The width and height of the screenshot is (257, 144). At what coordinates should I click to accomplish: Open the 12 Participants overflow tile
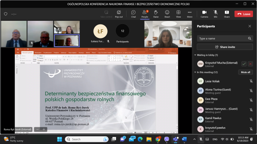pyautogui.click(x=122, y=31)
